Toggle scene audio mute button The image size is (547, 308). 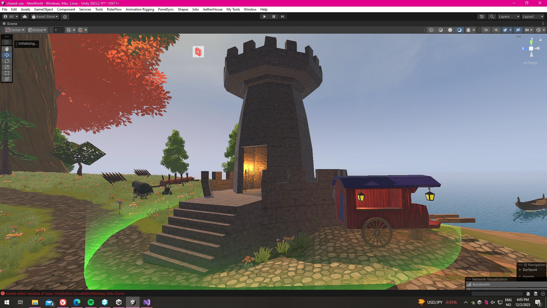(x=496, y=30)
